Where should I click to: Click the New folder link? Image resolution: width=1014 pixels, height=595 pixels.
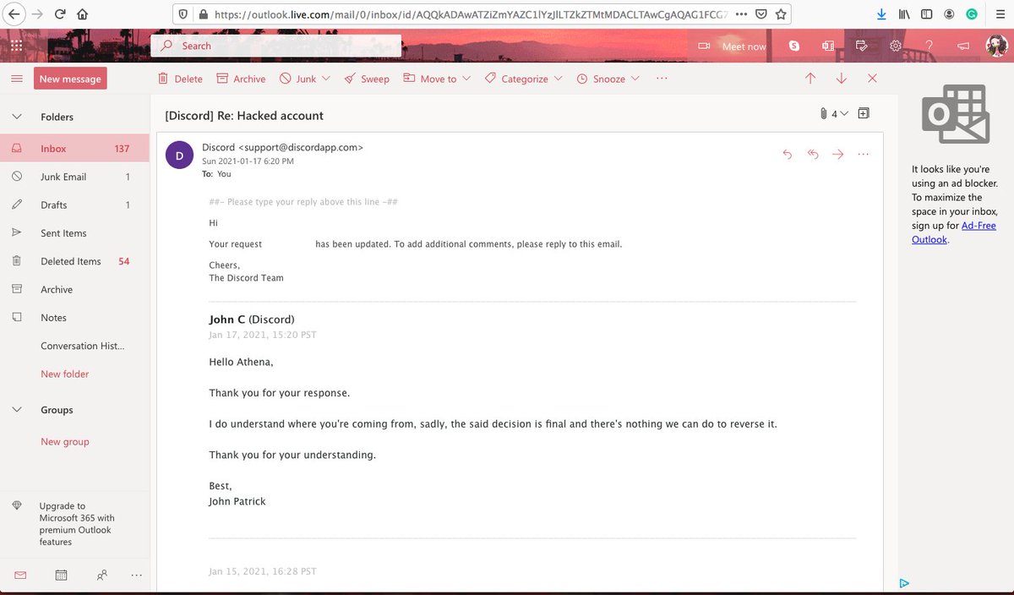65,374
